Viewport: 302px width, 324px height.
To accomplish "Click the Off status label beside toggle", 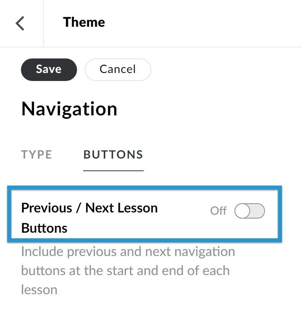I will 218,211.
